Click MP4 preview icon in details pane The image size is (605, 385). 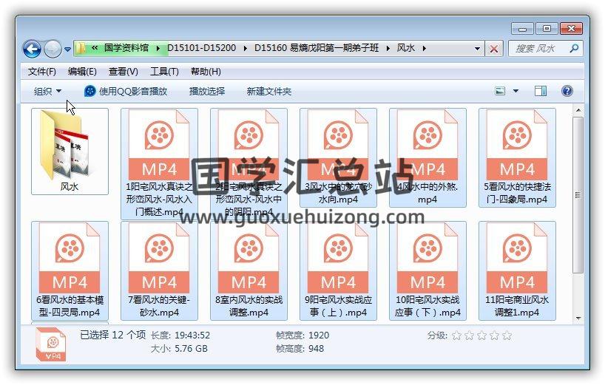click(x=50, y=344)
